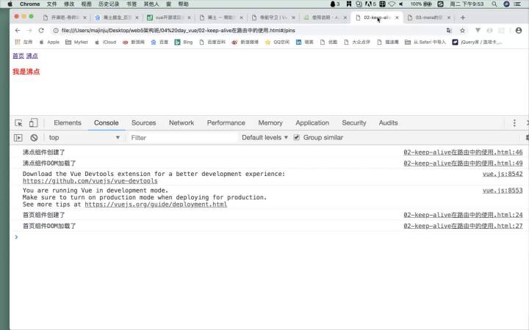Viewport: 529px width, 330px height.
Task: Clear console with the clear icon
Action: click(x=34, y=137)
